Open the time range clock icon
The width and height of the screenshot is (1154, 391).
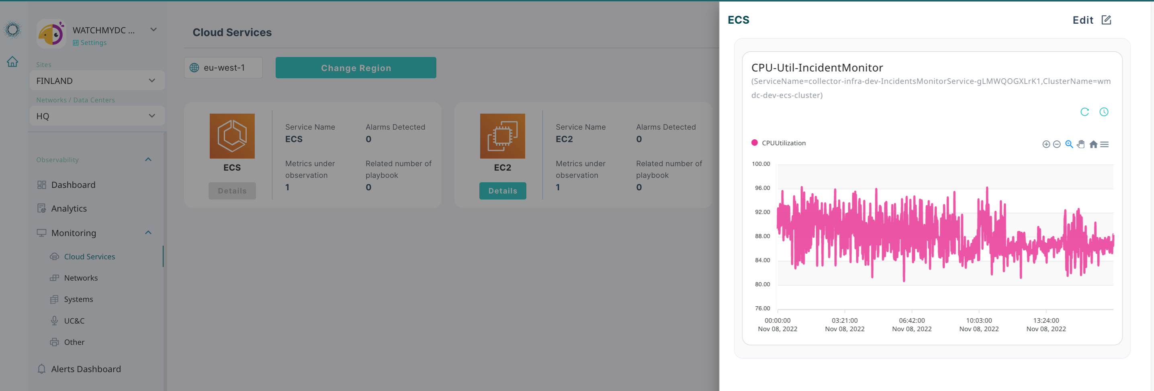click(1104, 112)
